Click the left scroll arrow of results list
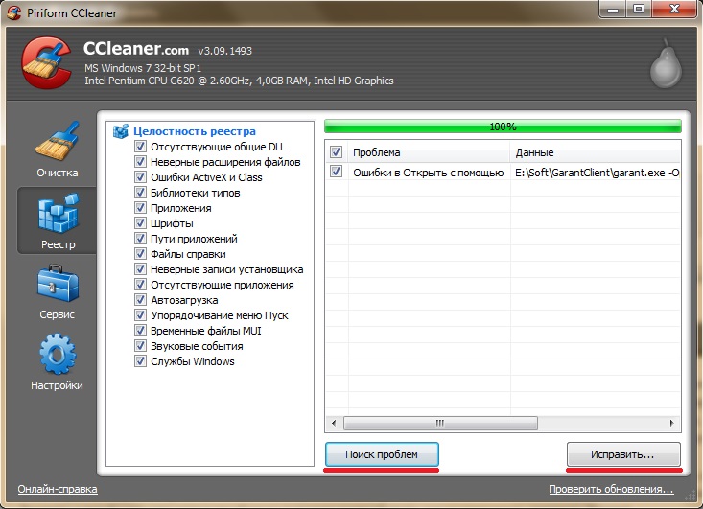 [x=334, y=423]
